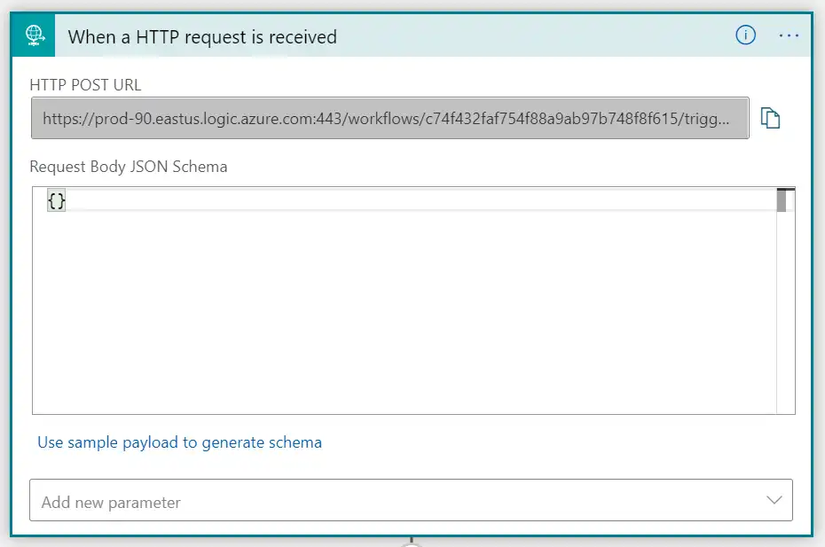Click the connector node below the trigger card
The width and height of the screenshot is (825, 547).
click(x=412, y=544)
